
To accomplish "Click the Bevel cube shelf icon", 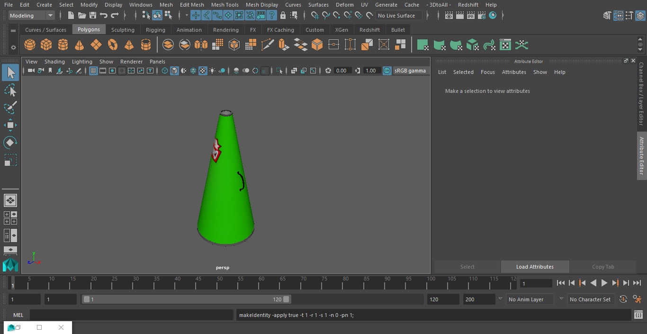I will (317, 45).
